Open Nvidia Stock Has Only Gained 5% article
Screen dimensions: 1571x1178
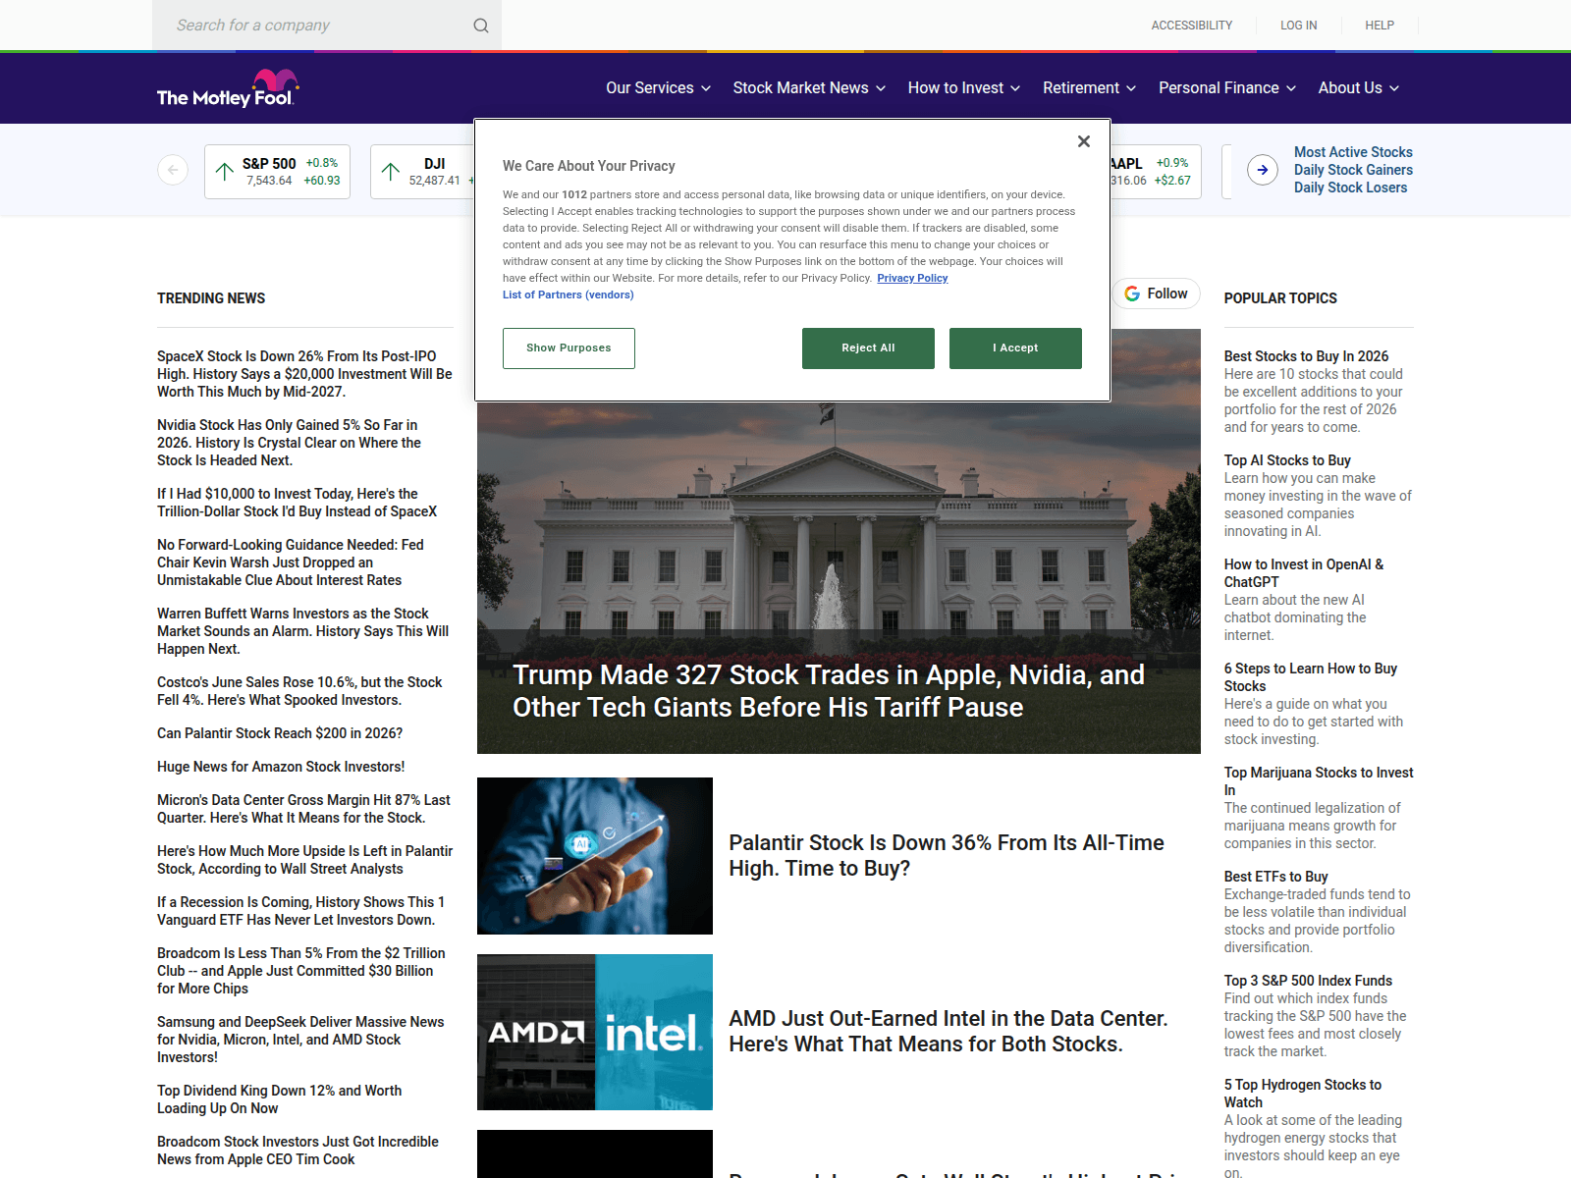click(x=289, y=443)
